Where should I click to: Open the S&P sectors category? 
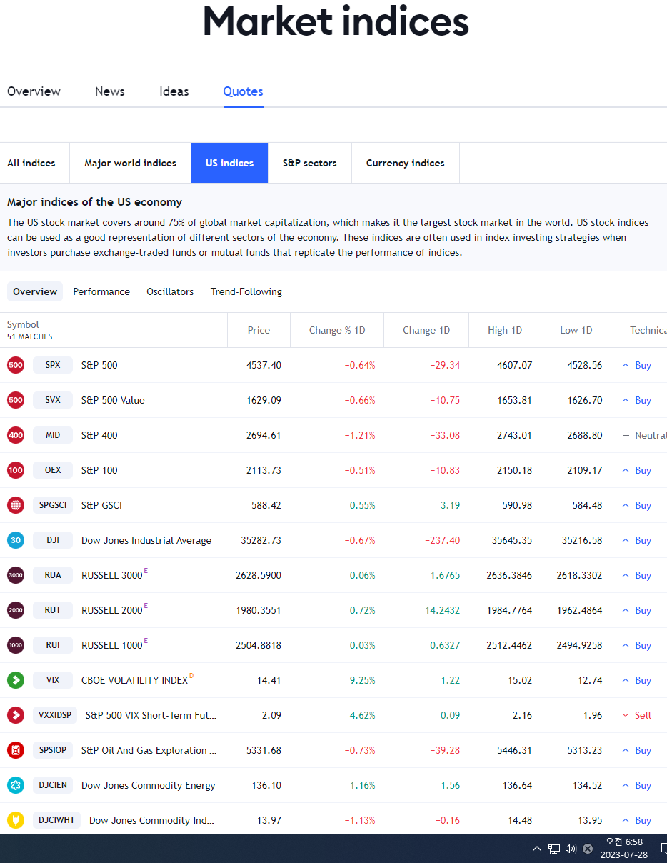click(309, 163)
